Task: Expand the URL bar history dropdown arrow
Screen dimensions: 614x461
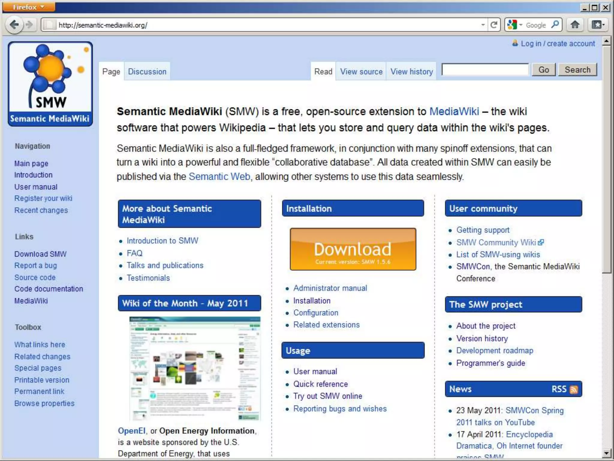Action: [x=483, y=25]
